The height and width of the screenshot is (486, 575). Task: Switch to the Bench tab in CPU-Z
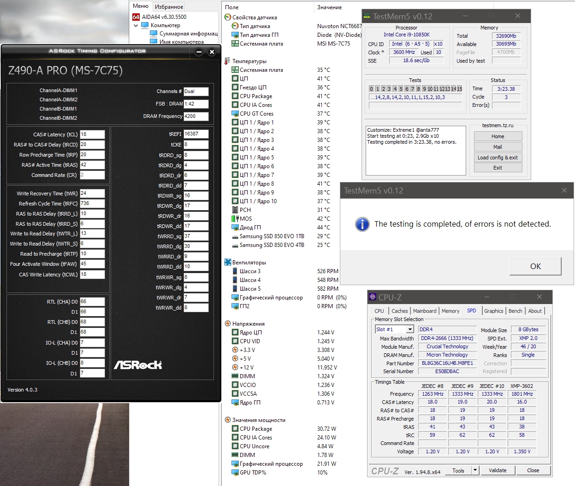pos(516,311)
